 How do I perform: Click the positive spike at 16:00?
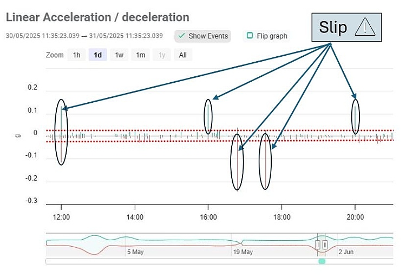point(208,118)
